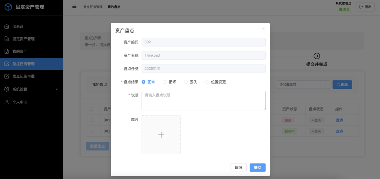
Task: Click the 盘点 link in row 001
Action: click(x=340, y=120)
